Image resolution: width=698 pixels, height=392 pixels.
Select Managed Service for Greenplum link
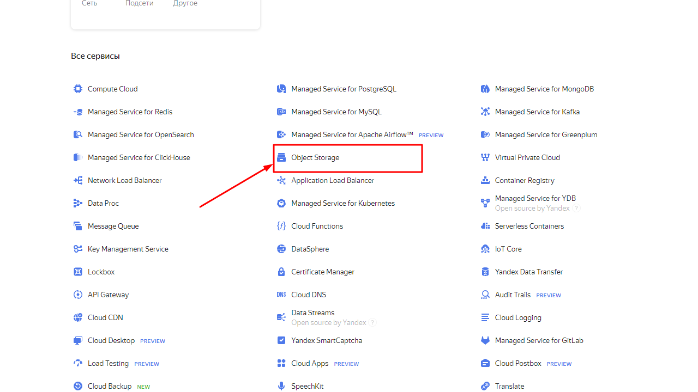click(546, 134)
